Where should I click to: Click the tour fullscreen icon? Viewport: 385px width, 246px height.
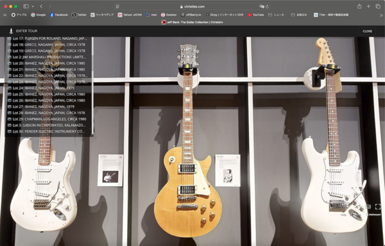point(378,206)
